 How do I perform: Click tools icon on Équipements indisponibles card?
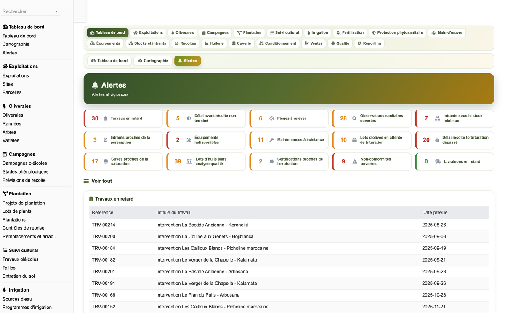(189, 140)
